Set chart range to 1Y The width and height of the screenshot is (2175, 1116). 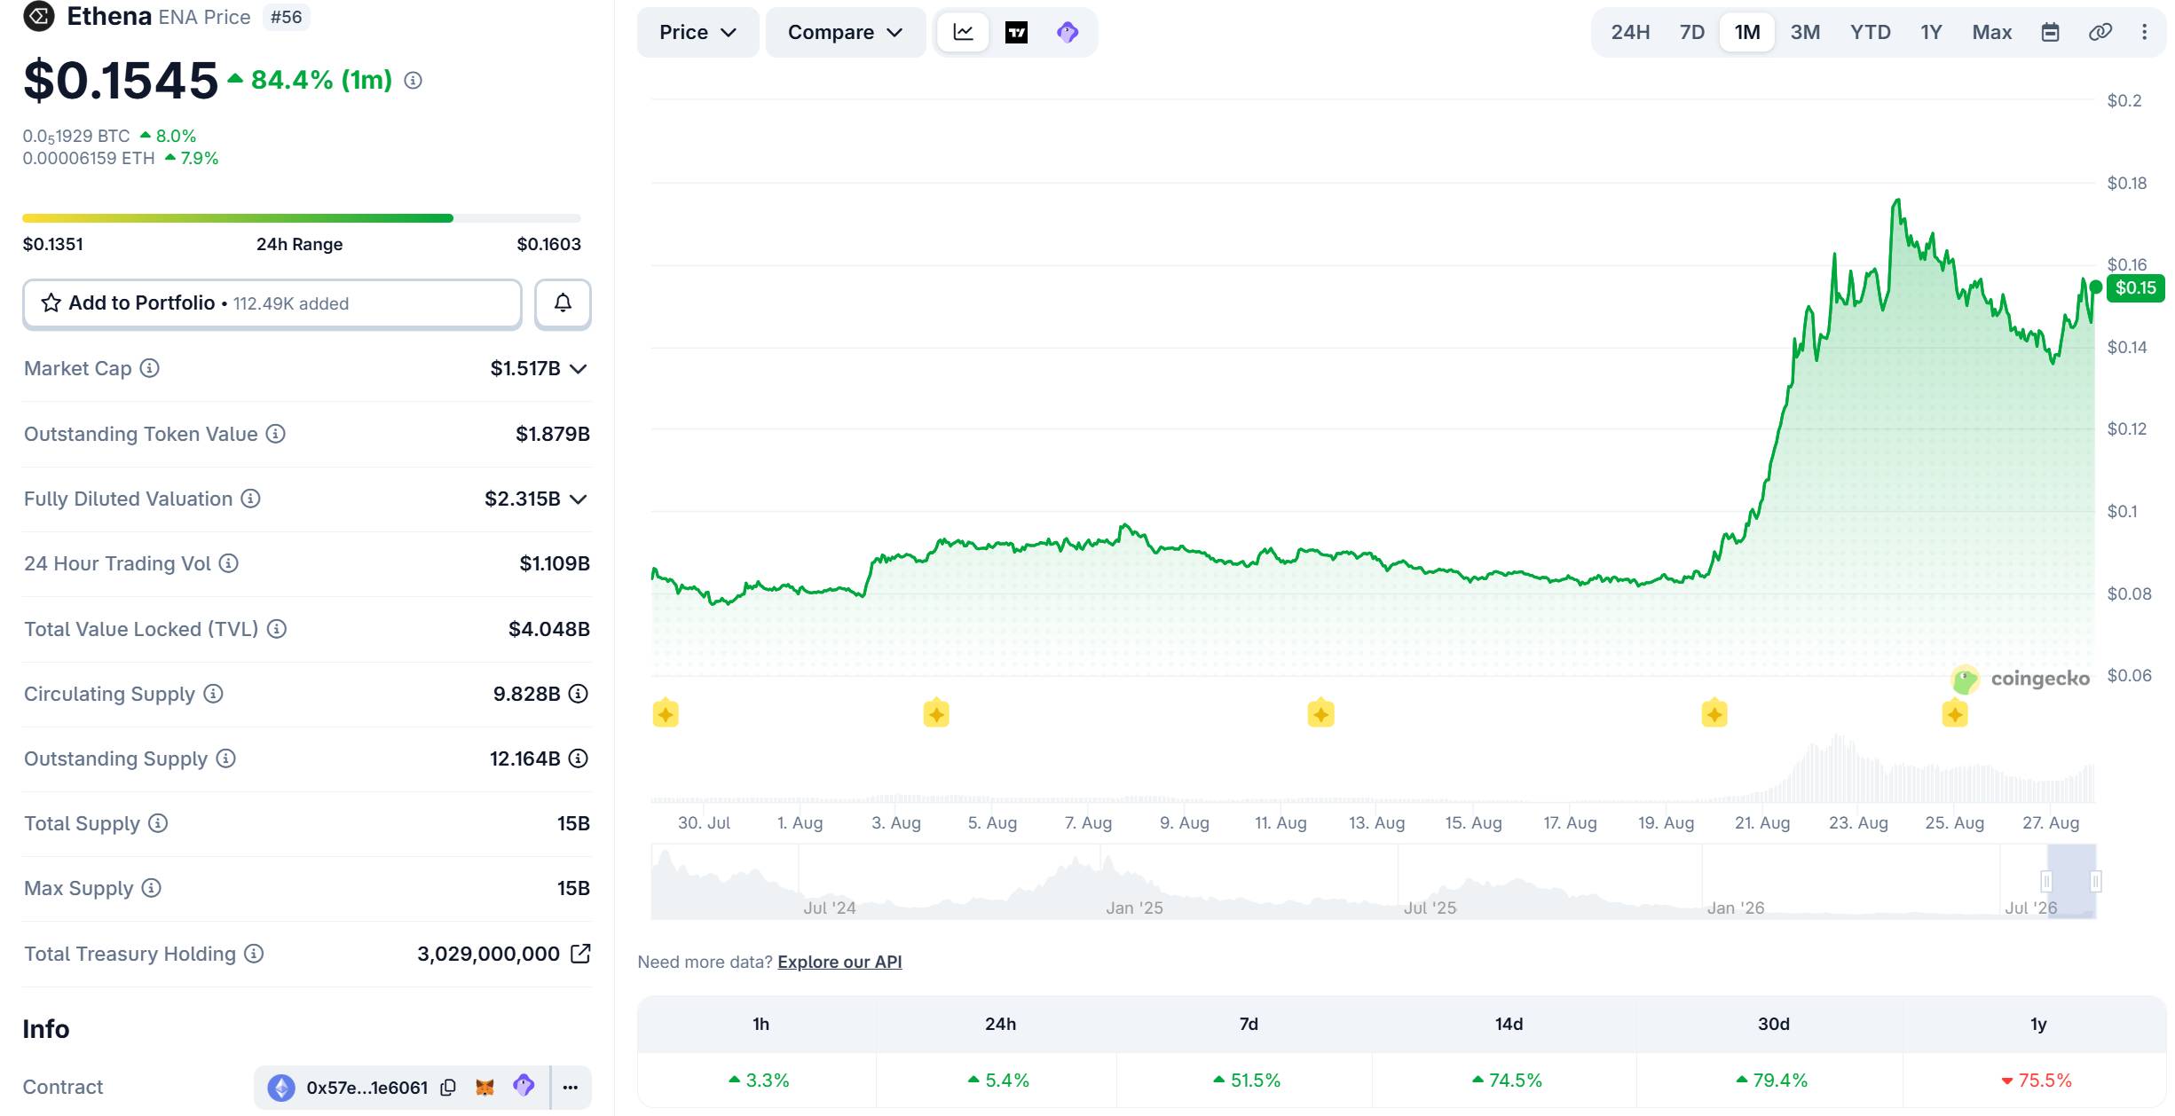point(1931,33)
